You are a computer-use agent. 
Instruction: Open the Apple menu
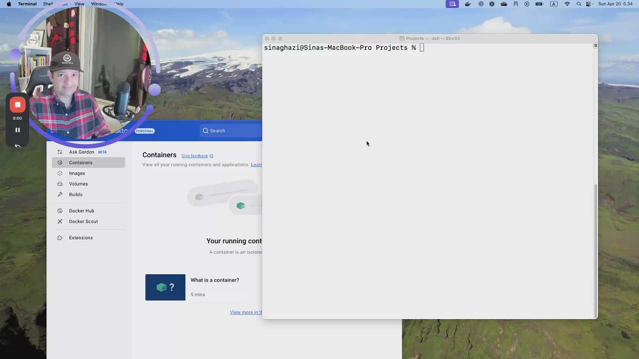pyautogui.click(x=8, y=4)
